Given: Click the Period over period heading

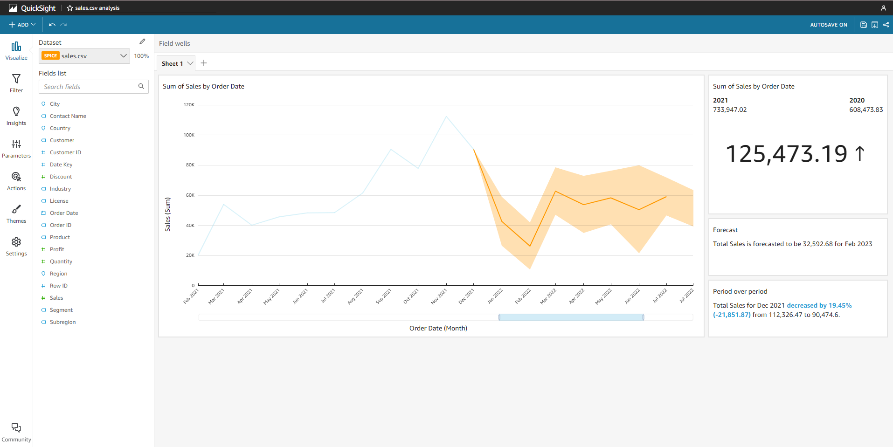Looking at the screenshot, I should tap(740, 291).
